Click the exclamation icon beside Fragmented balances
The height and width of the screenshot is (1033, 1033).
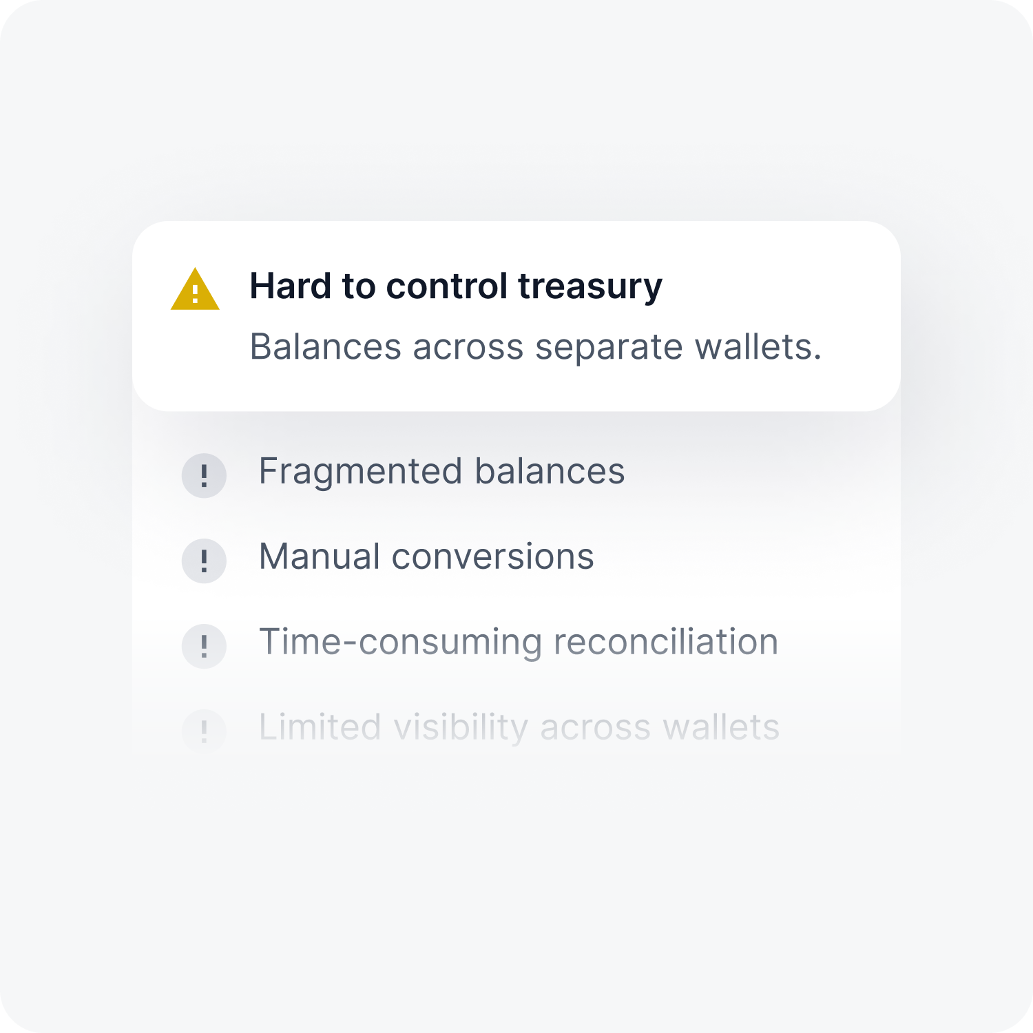coord(204,475)
